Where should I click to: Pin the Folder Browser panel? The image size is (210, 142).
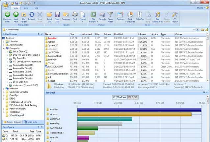point(39,34)
